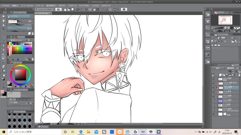Viewport: 241px width, 135px height.
Task: Click the navigator thumbnail preview
Action: (225, 20)
